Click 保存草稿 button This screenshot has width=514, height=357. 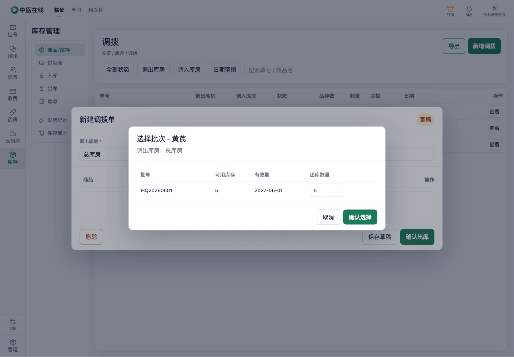380,237
